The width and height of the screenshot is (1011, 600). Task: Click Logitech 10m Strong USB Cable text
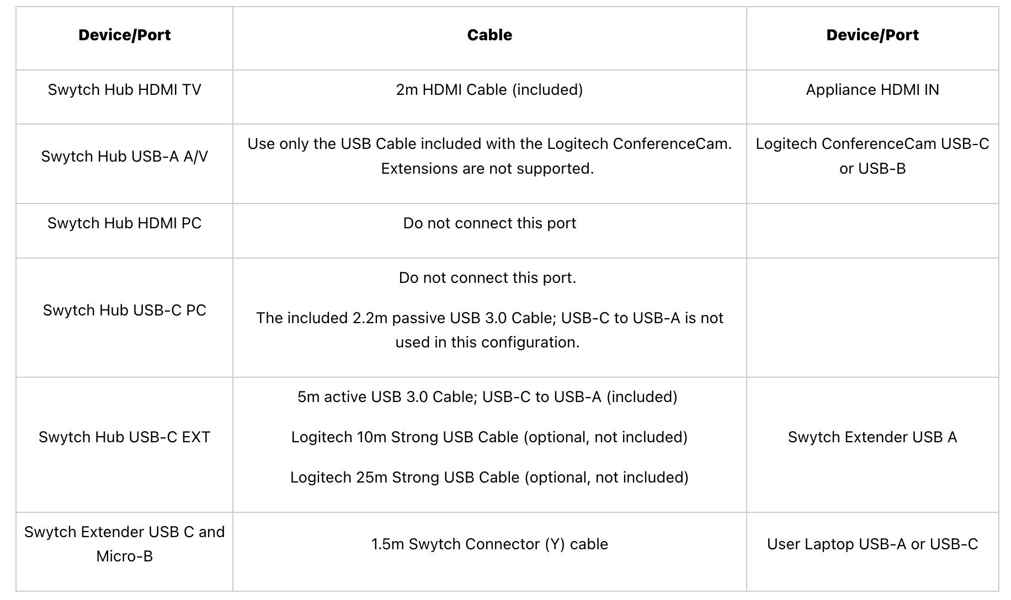point(489,437)
